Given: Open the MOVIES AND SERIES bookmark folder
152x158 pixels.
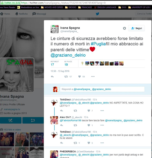Looking at the screenshot, I should pos(52,7).
